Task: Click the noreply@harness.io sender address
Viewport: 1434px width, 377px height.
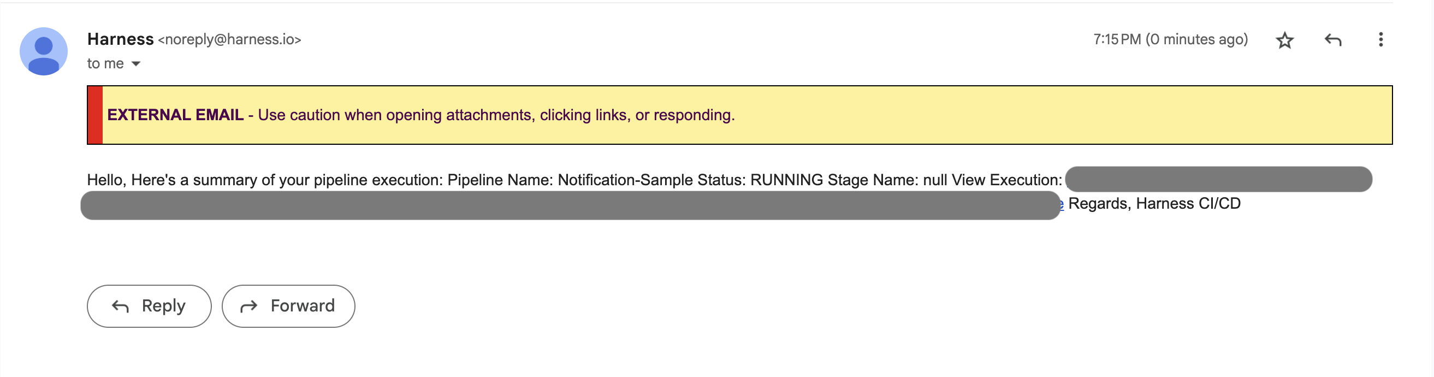Action: pyautogui.click(x=229, y=39)
